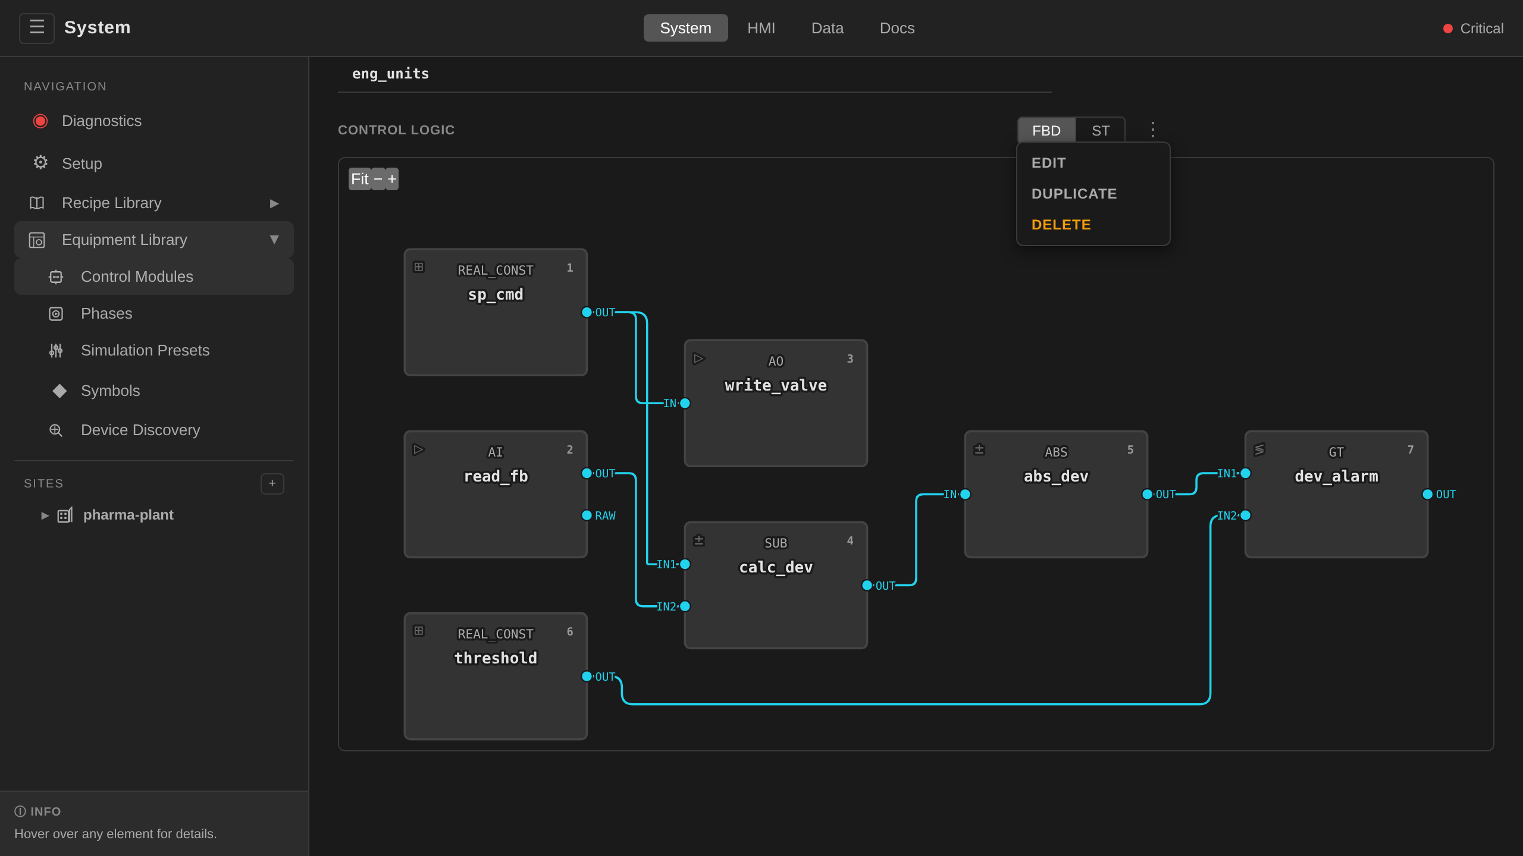This screenshot has height=856, width=1523.
Task: Collapse the Equipment Library section
Action: (x=274, y=240)
